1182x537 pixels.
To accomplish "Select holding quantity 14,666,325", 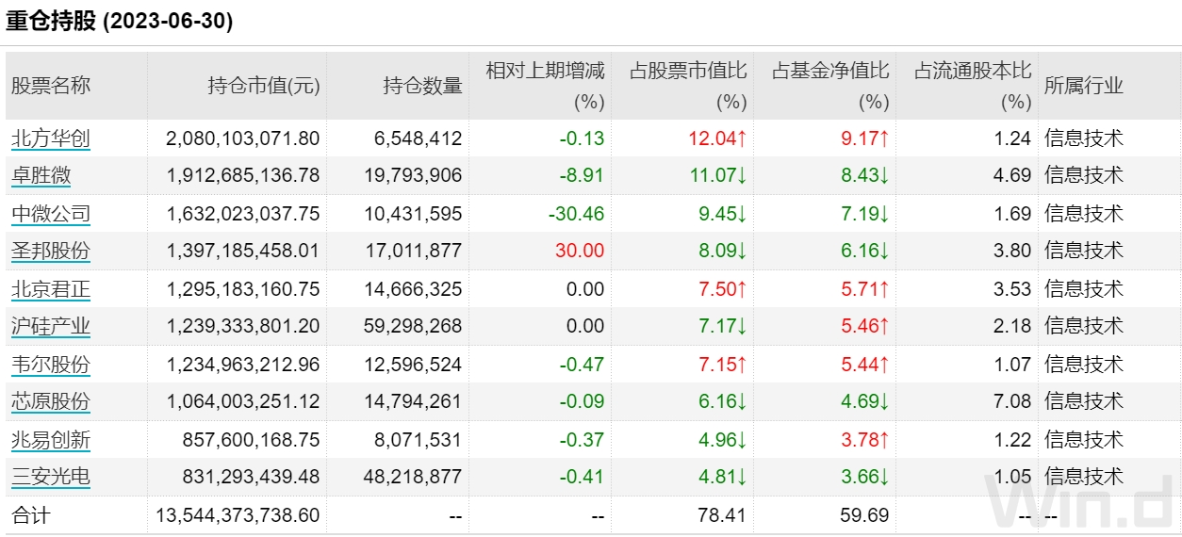I will coord(413,289).
